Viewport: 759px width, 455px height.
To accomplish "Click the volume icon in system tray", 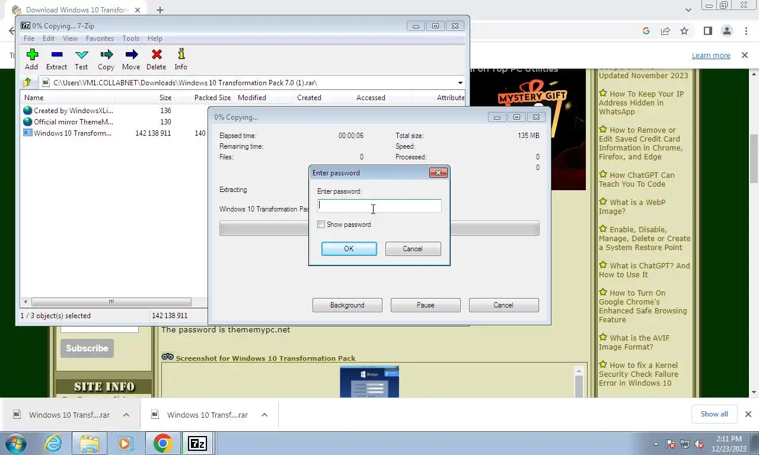I will tap(699, 444).
